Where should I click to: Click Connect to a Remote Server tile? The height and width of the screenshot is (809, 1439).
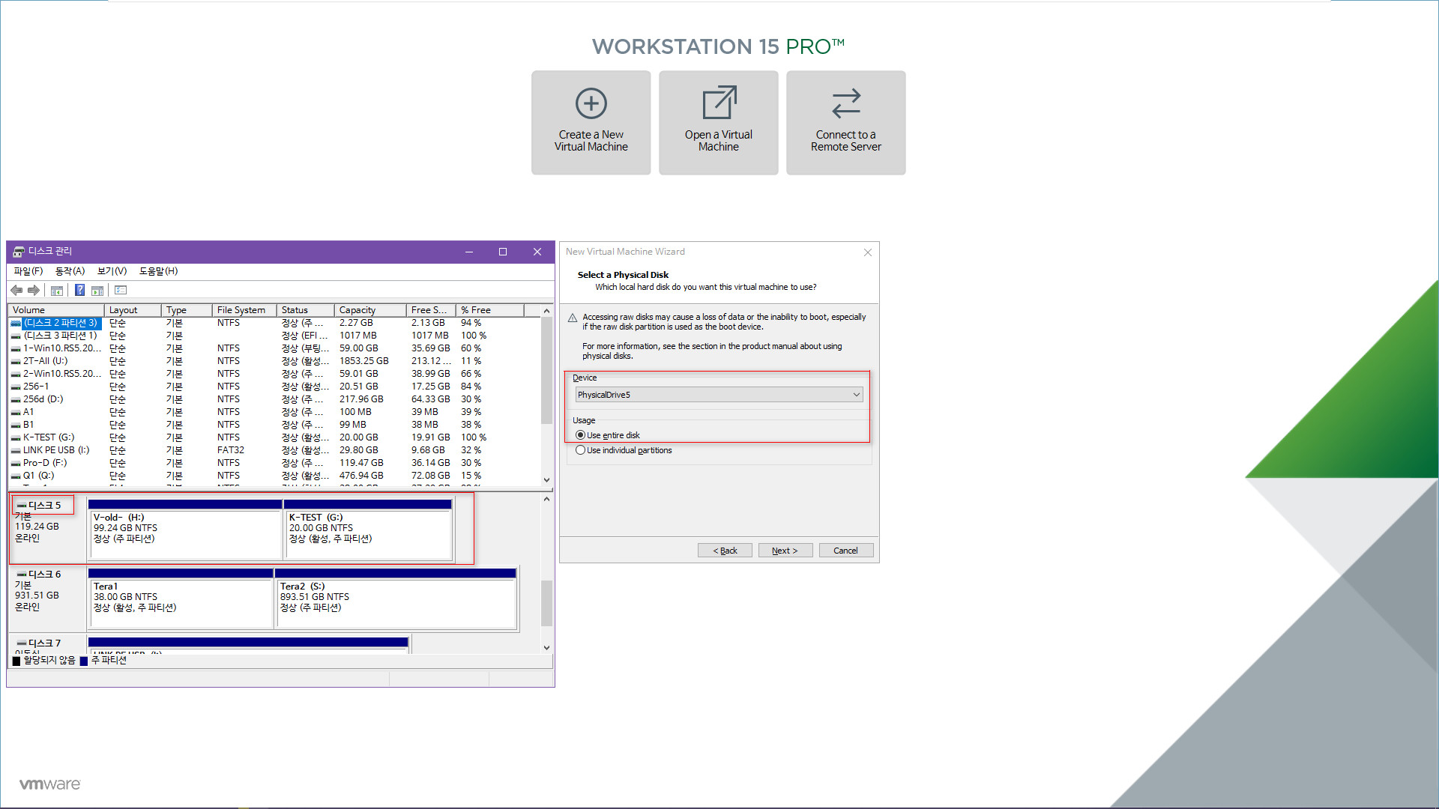[x=845, y=123]
